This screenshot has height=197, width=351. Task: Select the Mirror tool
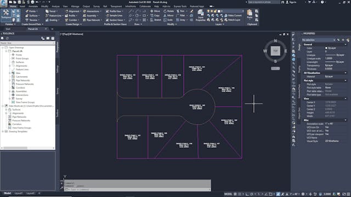pos(168,16)
